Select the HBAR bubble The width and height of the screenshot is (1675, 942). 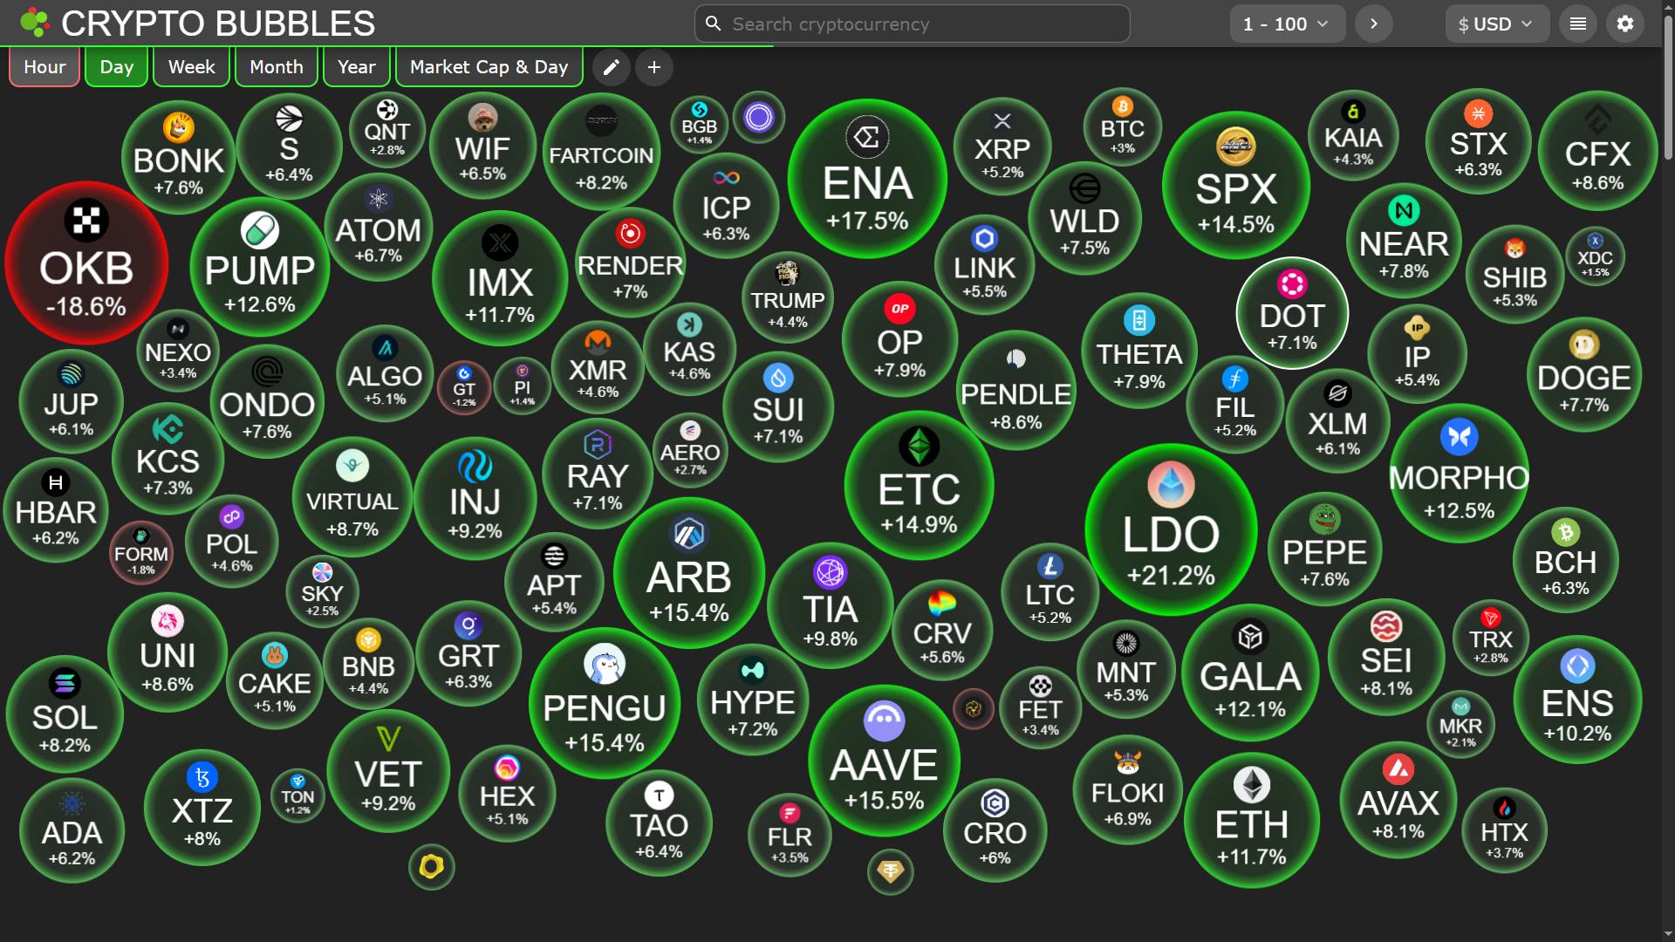56,510
